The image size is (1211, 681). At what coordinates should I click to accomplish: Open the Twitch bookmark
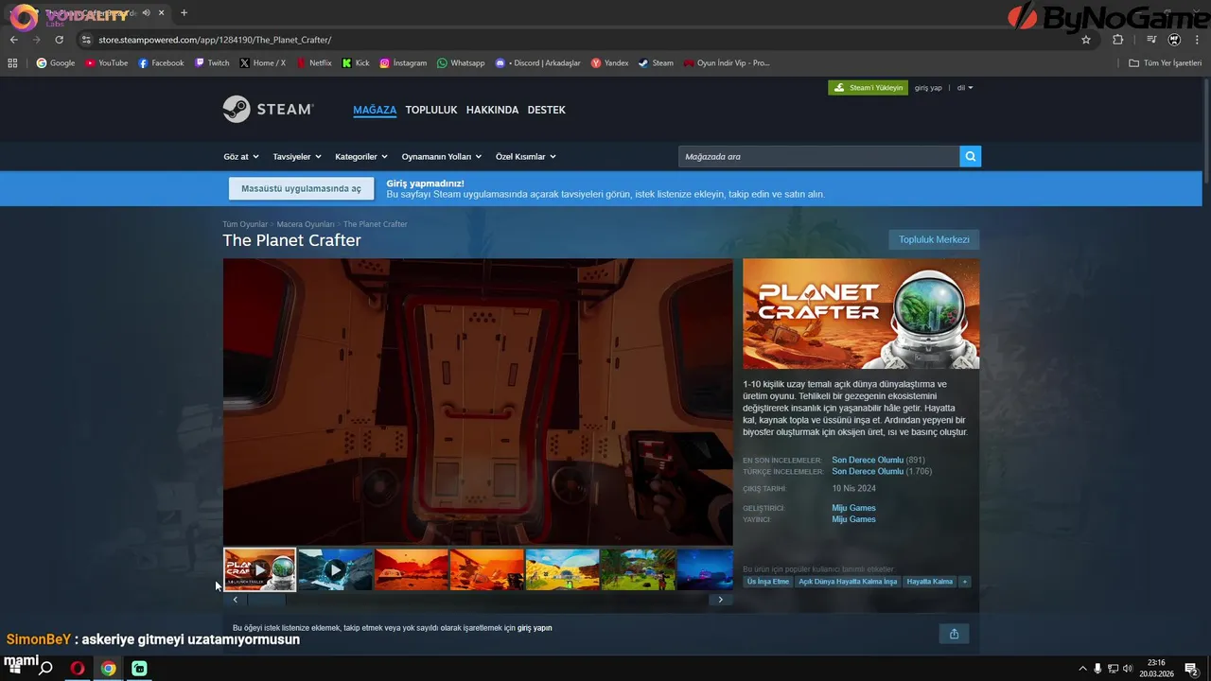coord(212,63)
